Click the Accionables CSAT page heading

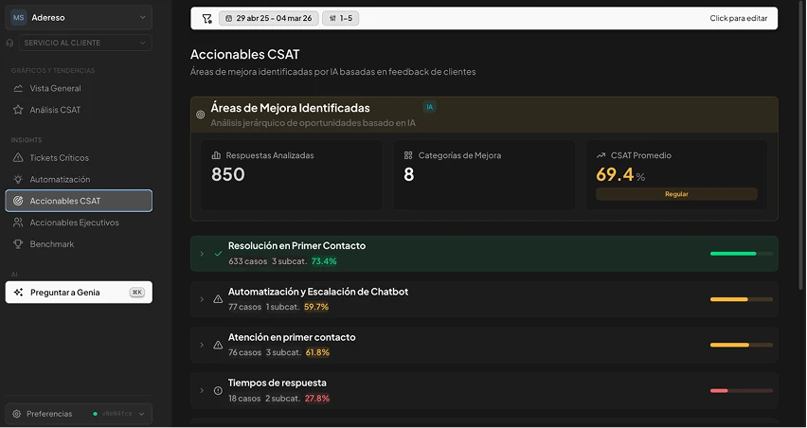[x=245, y=55]
